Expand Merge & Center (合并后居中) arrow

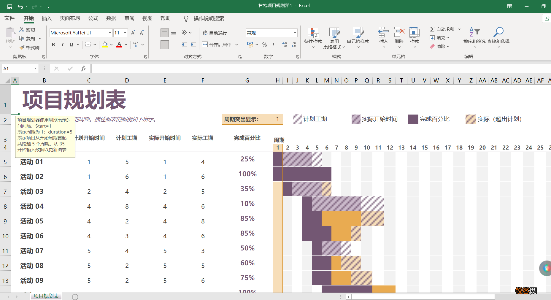click(237, 45)
